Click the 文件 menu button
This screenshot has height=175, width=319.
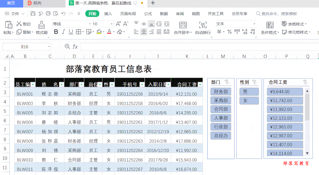pos(15,13)
